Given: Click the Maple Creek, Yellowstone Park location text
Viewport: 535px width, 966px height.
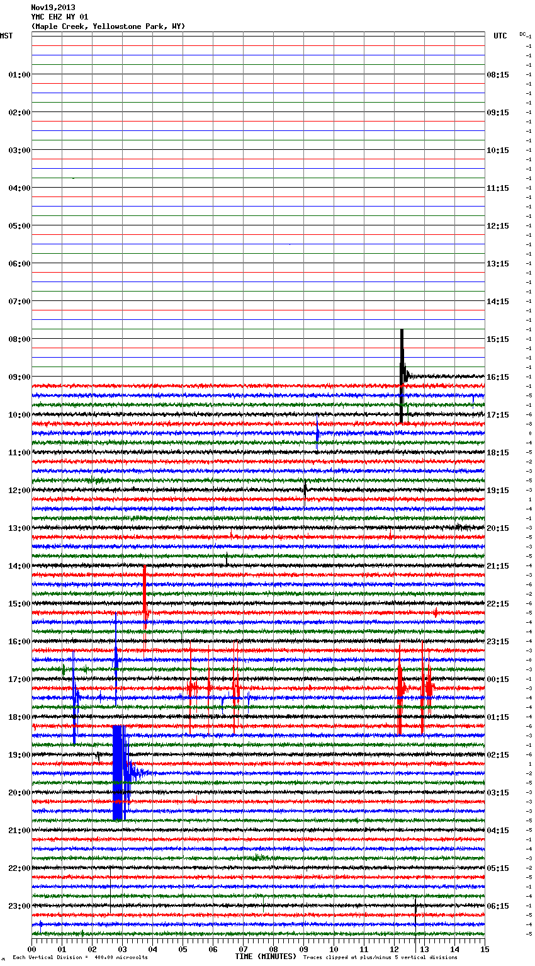Looking at the screenshot, I should pyautogui.click(x=108, y=26).
